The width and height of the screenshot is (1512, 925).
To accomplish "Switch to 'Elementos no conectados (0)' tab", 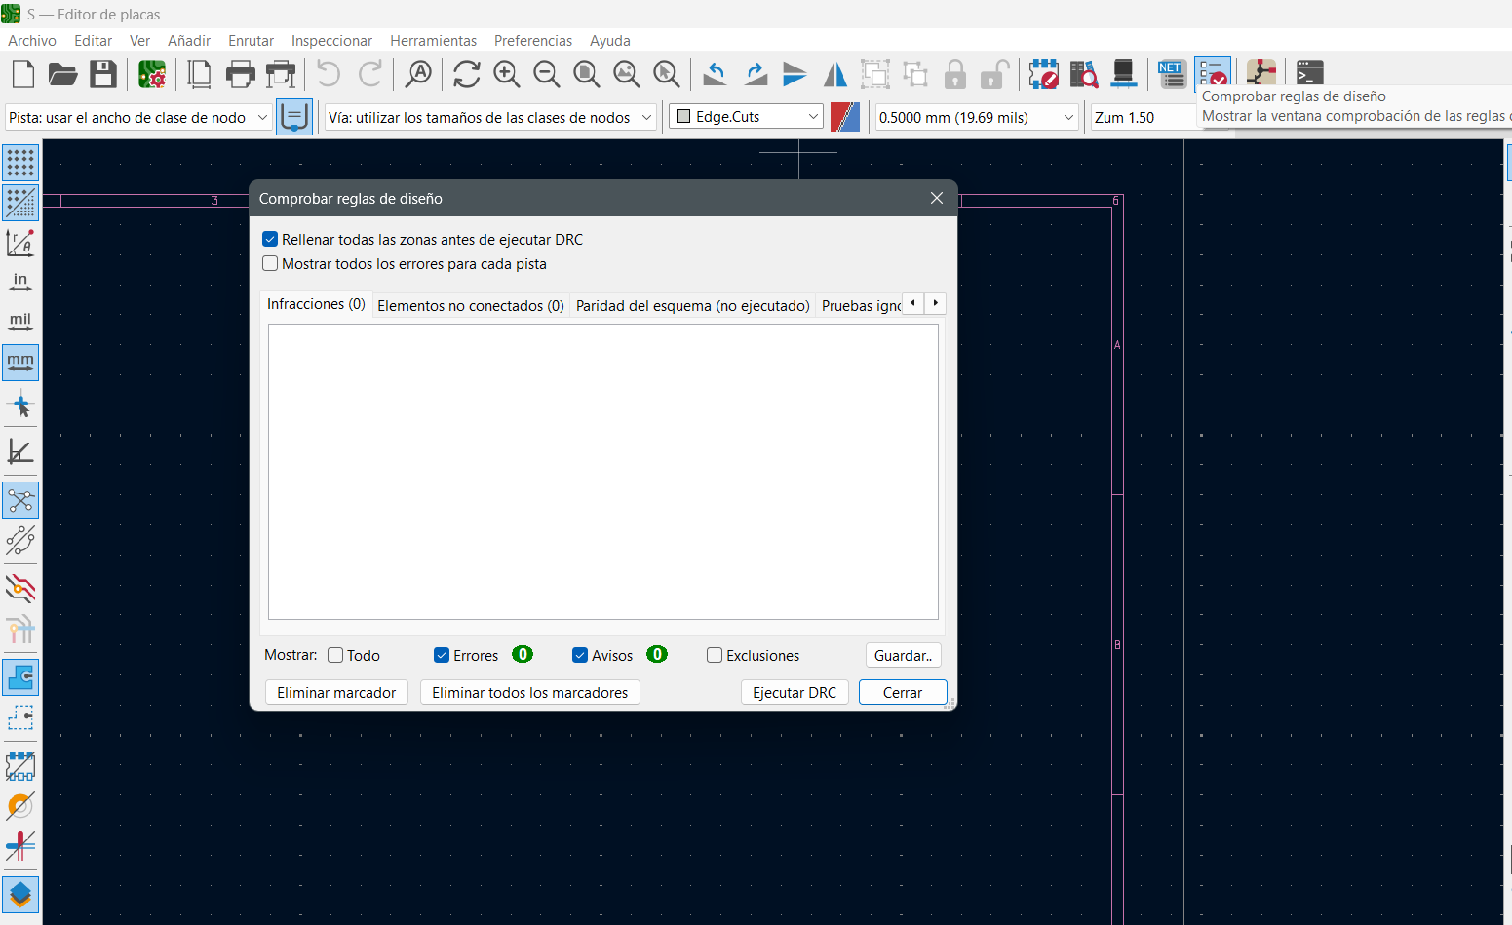I will point(471,305).
